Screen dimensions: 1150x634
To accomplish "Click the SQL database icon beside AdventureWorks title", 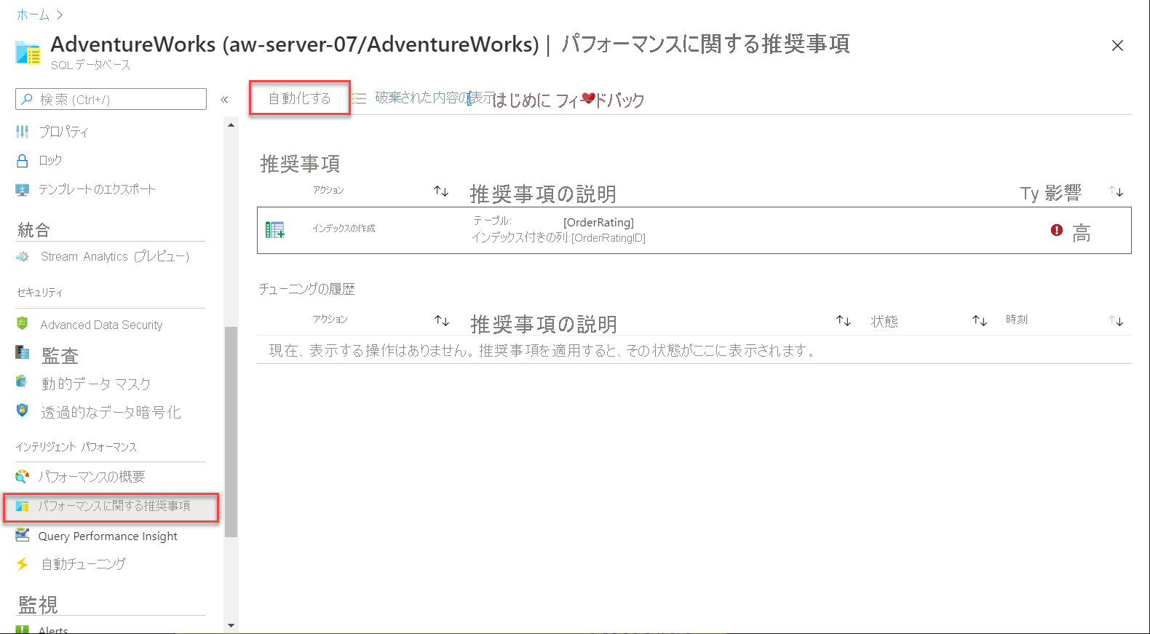I will pyautogui.click(x=28, y=52).
